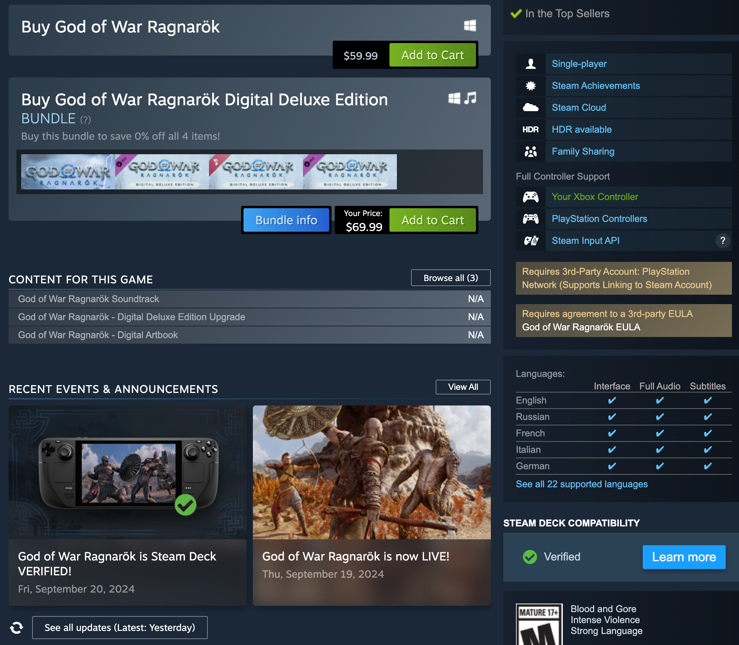
Task: Open Steam Input API link
Action: click(x=586, y=241)
